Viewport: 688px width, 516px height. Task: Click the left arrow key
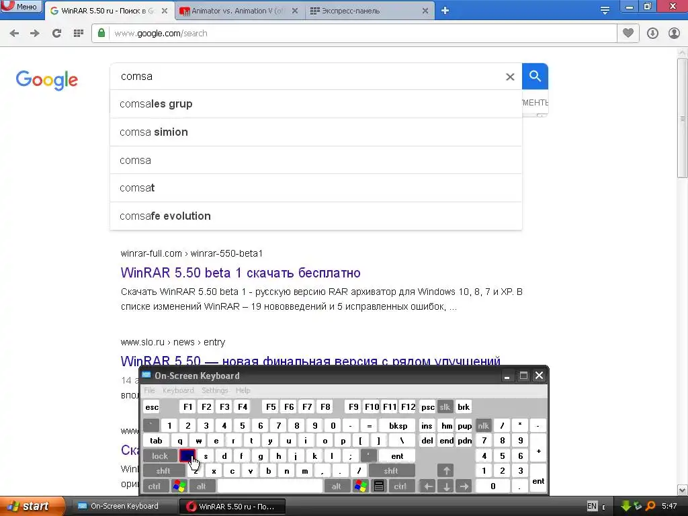[428, 486]
